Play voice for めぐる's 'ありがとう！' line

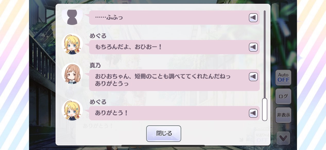click(x=253, y=113)
